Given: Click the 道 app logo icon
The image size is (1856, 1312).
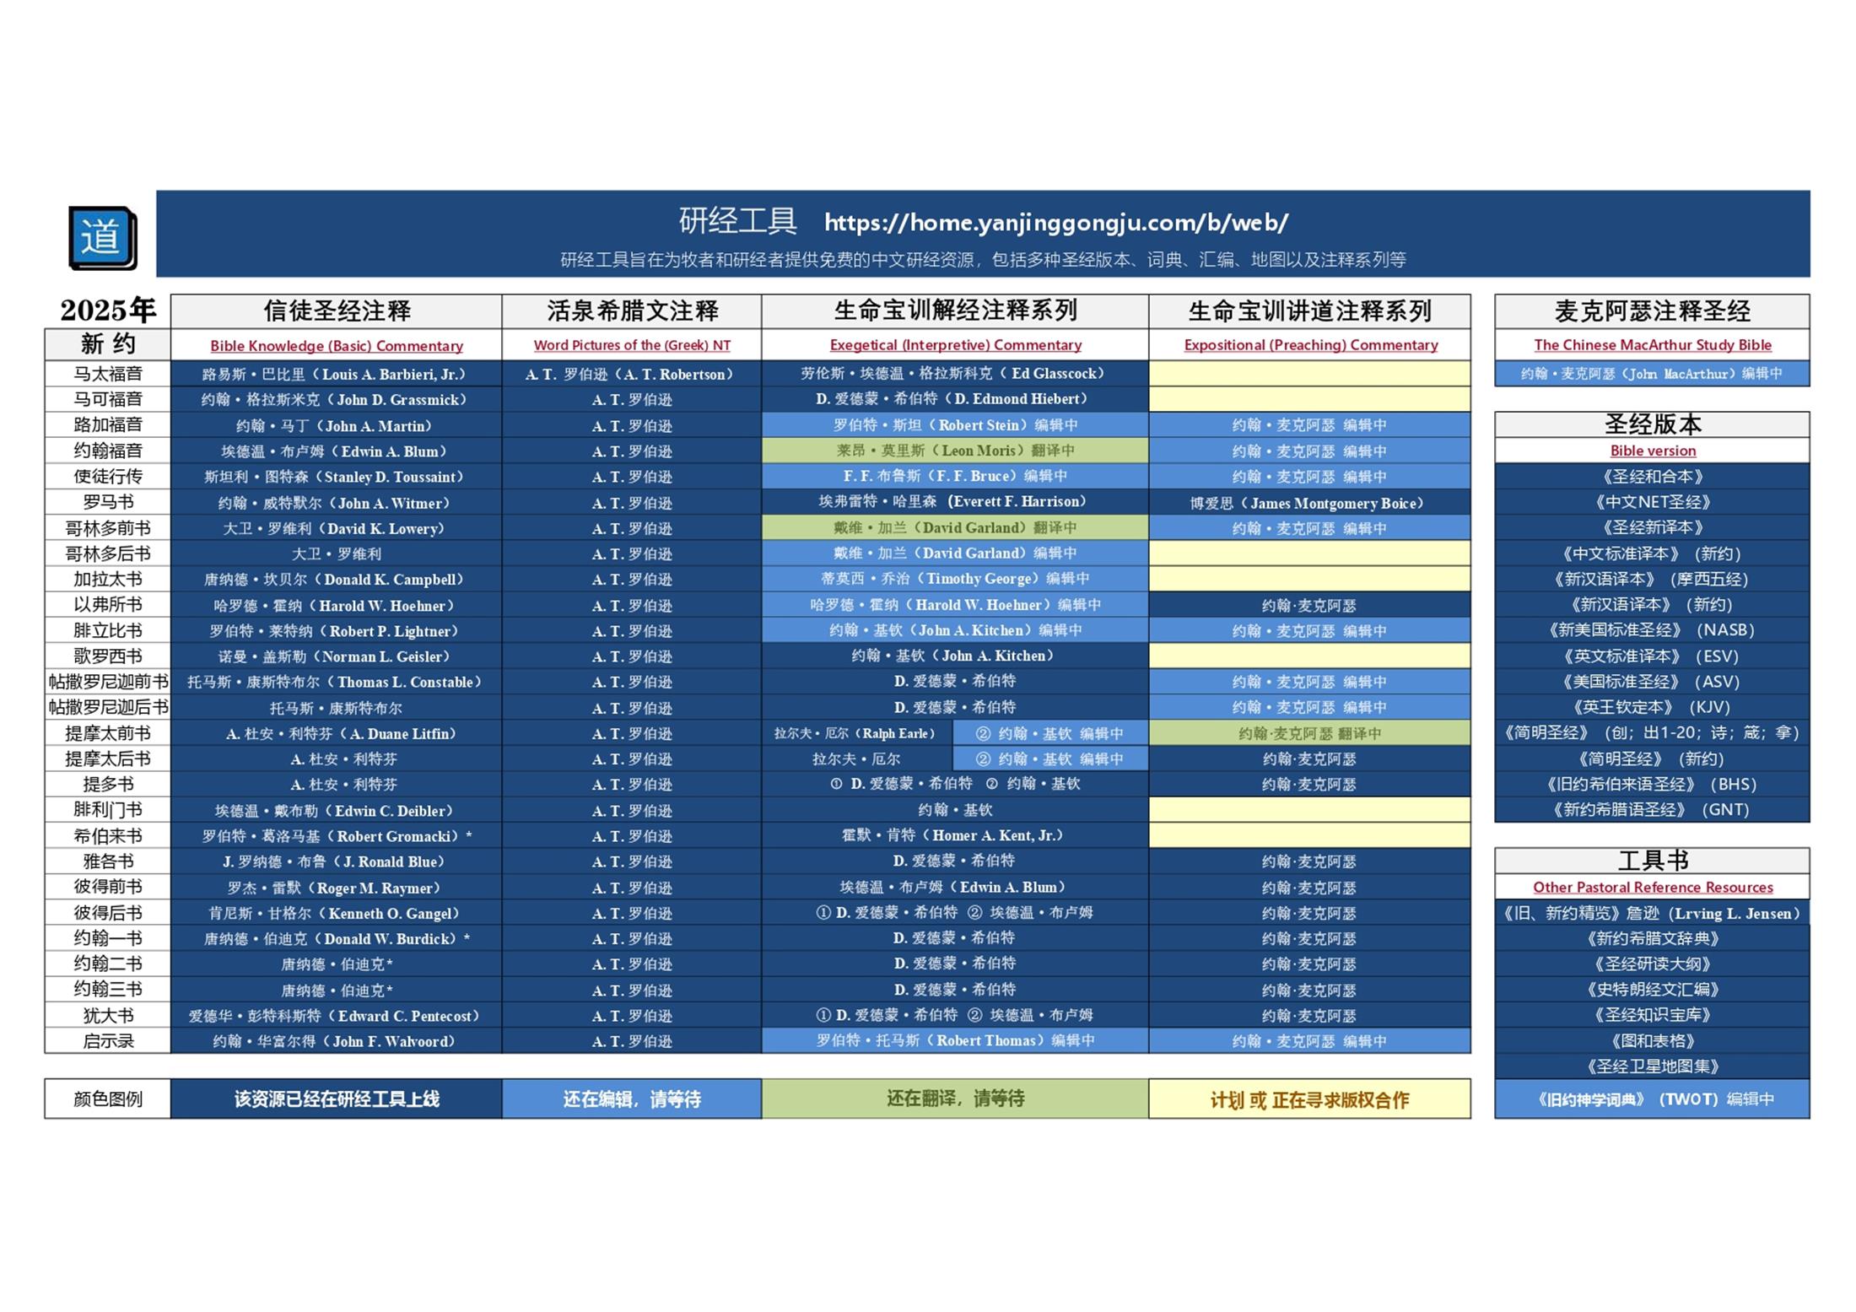Looking at the screenshot, I should 102,238.
